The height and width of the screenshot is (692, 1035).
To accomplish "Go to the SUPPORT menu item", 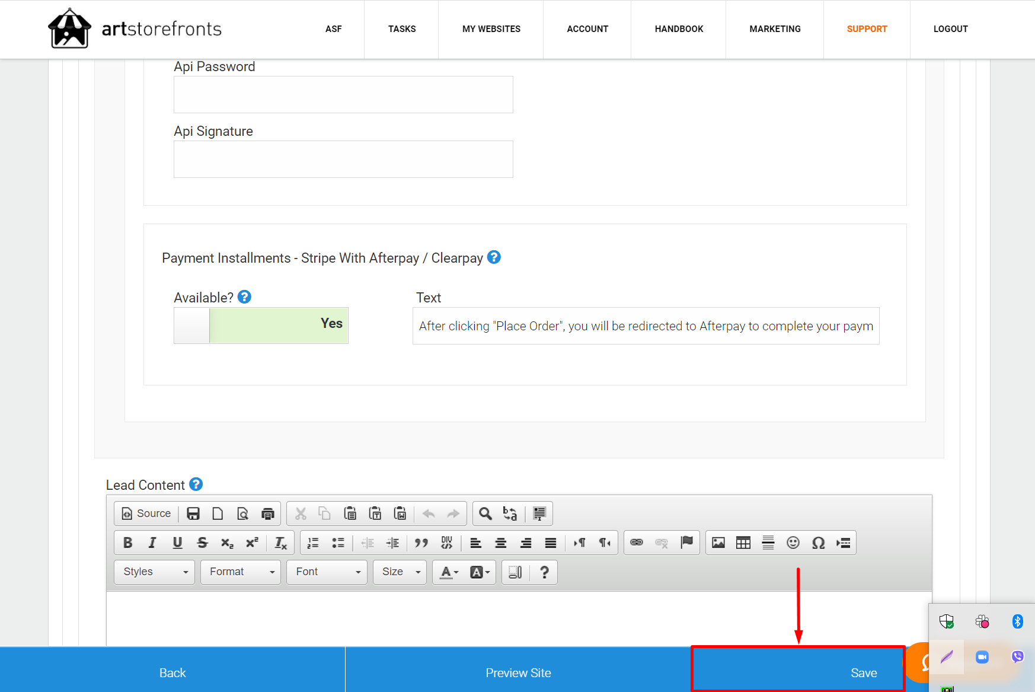I will (867, 29).
